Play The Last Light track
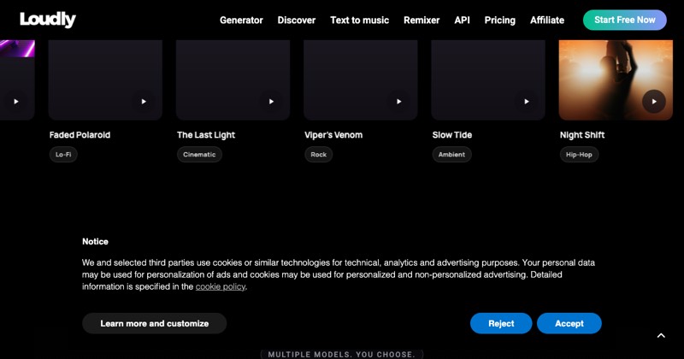 (271, 101)
